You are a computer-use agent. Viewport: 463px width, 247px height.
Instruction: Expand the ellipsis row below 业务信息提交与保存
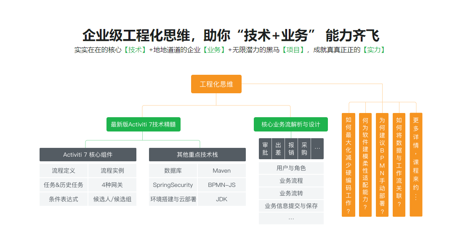pos(291,218)
